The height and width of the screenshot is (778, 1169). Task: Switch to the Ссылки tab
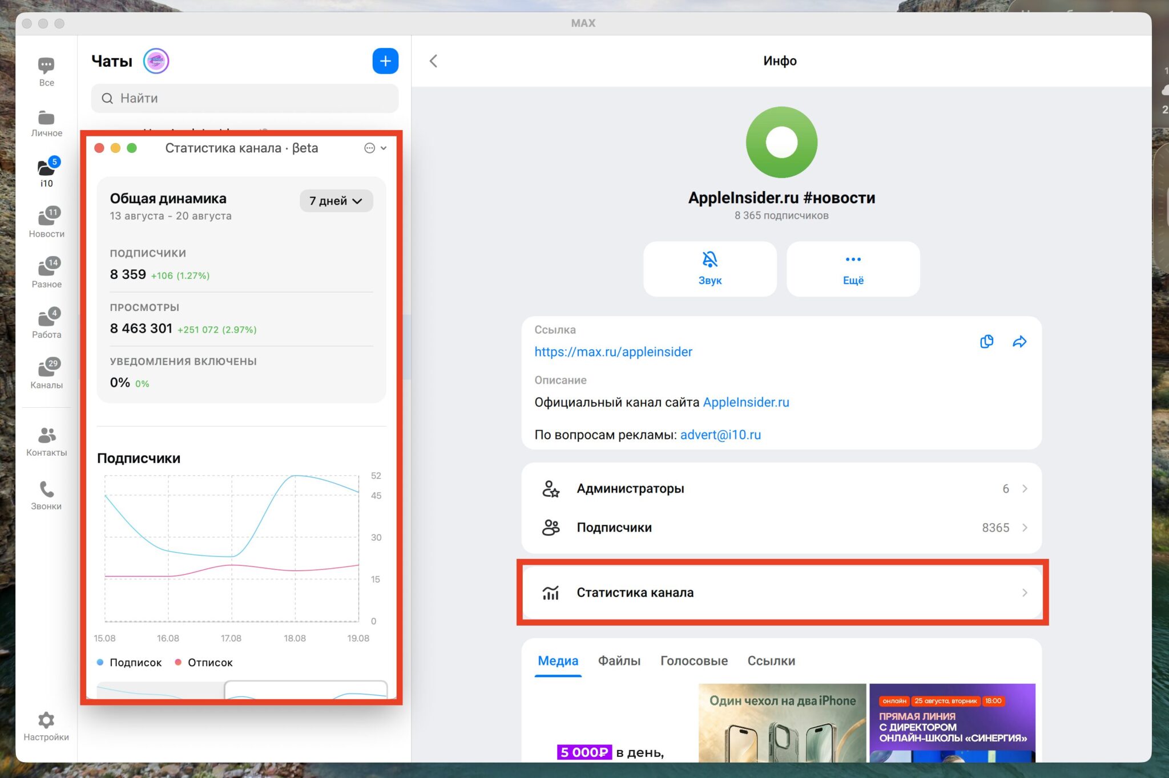[771, 661]
